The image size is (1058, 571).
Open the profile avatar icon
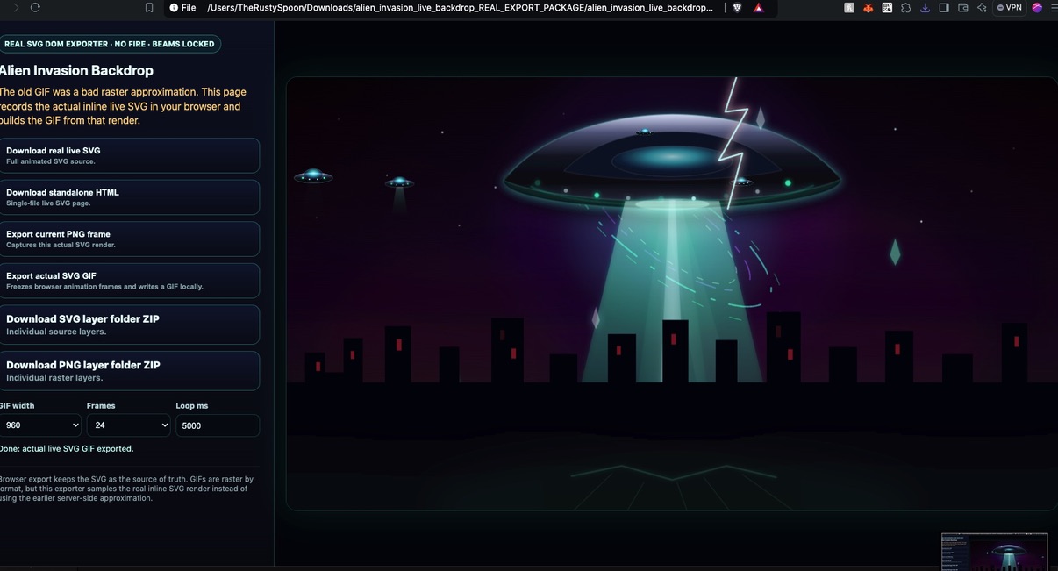1037,7
